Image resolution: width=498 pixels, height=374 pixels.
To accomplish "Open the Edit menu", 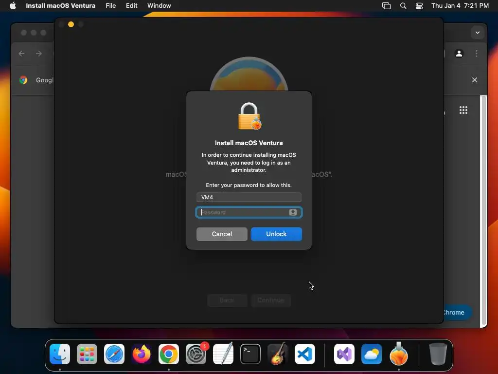I will (131, 5).
